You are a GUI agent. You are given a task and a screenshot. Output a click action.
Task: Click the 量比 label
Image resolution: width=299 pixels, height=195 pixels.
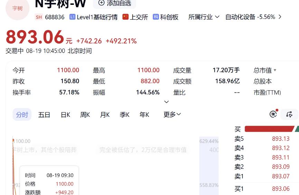(179, 93)
